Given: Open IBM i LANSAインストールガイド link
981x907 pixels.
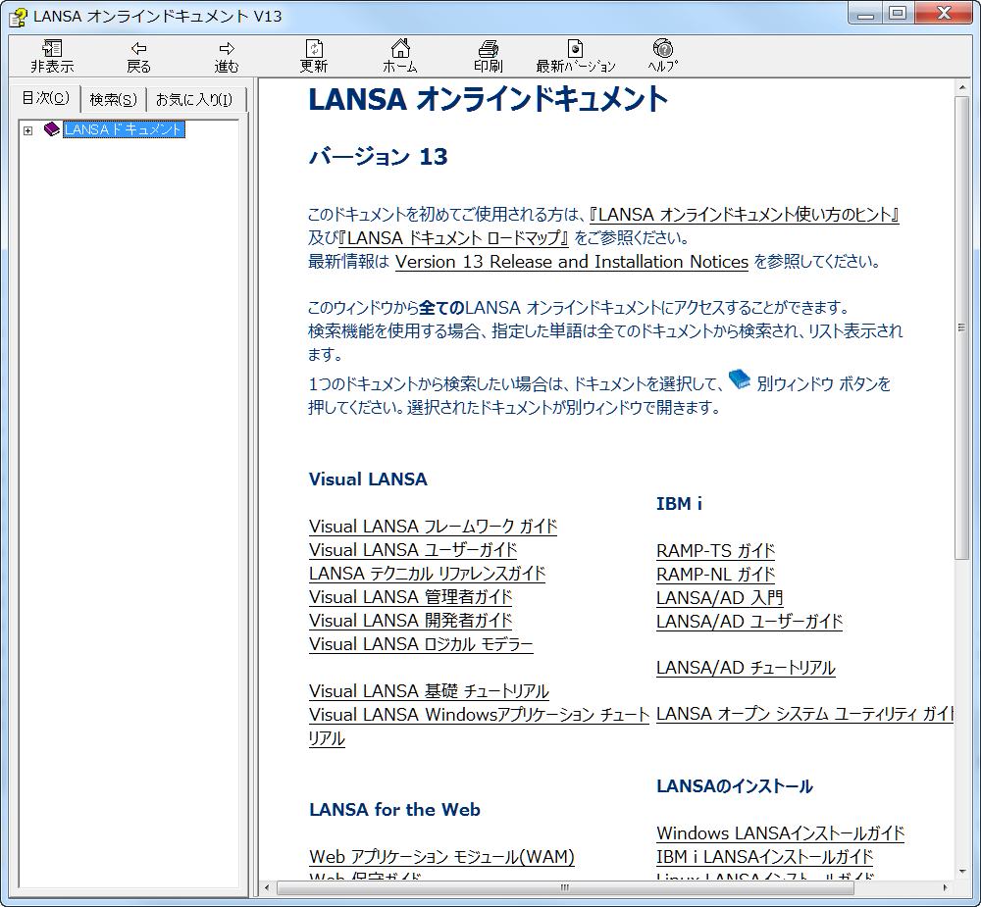Looking at the screenshot, I should [x=764, y=857].
